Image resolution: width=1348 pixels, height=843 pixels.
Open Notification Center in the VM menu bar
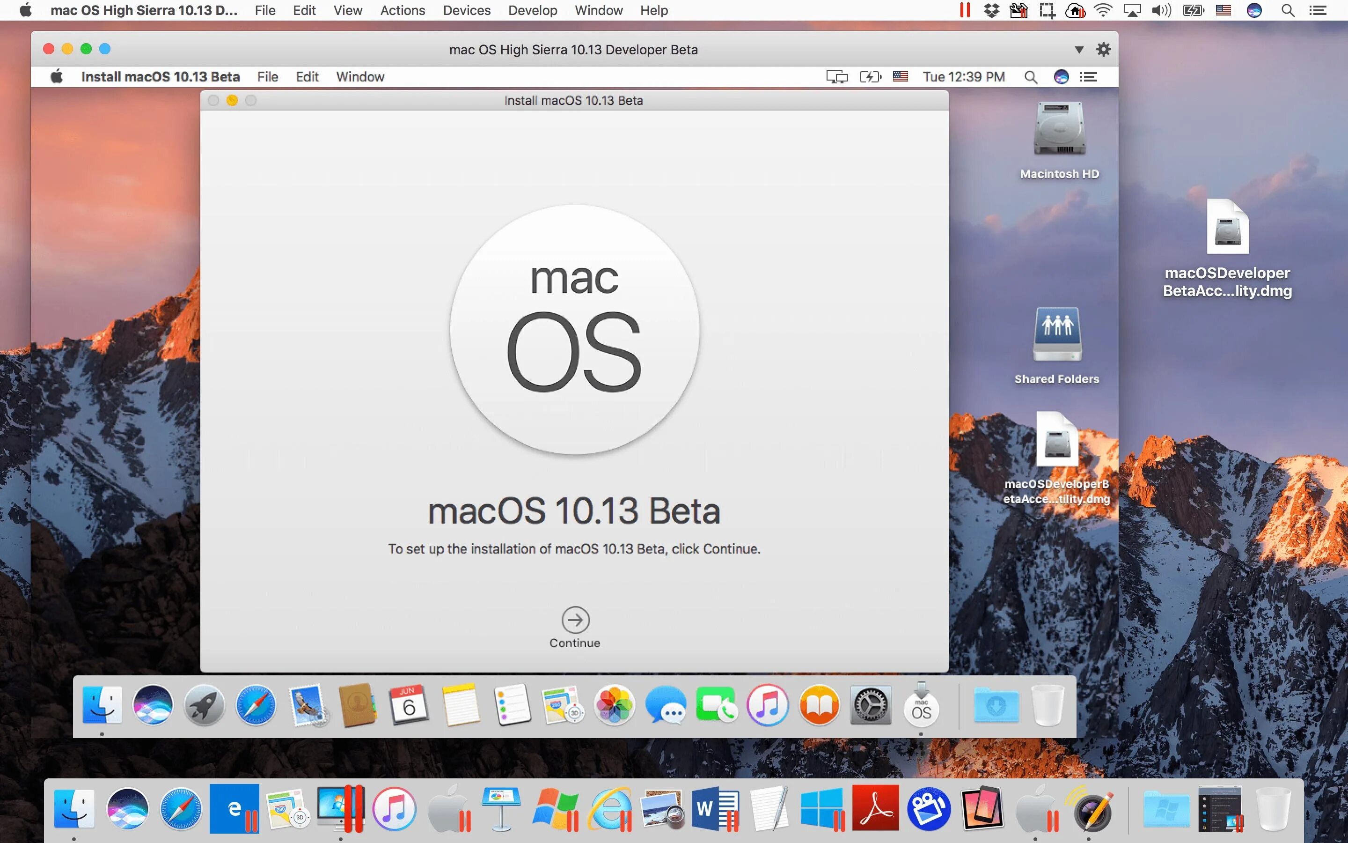point(1088,76)
